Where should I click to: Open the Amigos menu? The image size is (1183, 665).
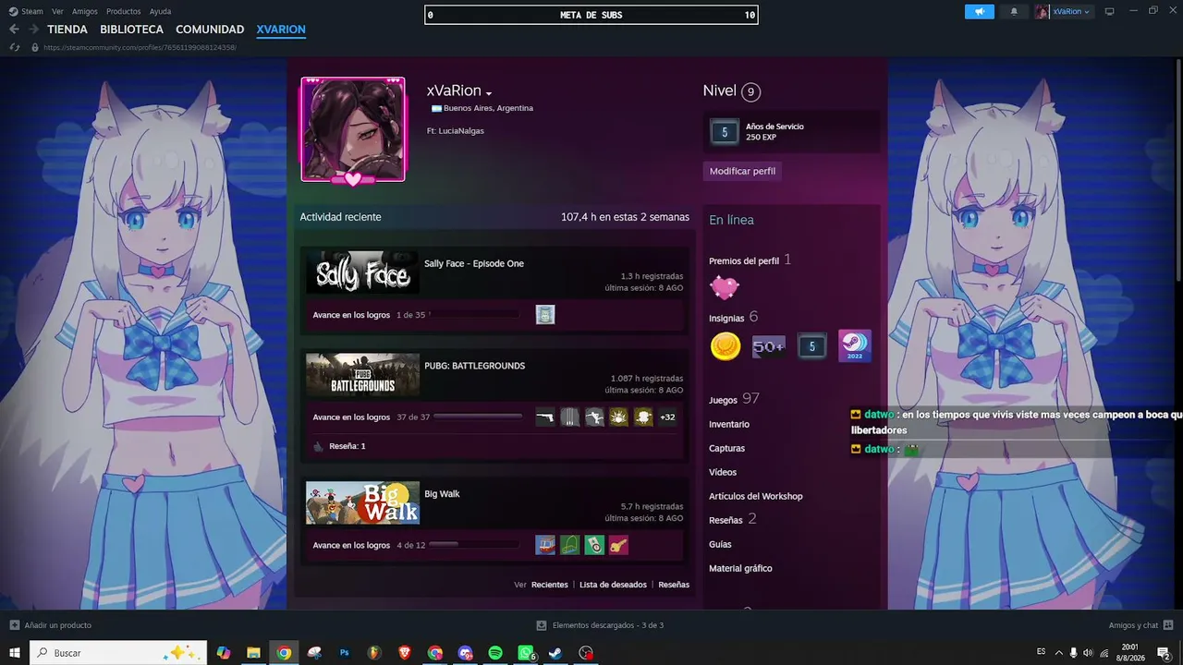85,11
